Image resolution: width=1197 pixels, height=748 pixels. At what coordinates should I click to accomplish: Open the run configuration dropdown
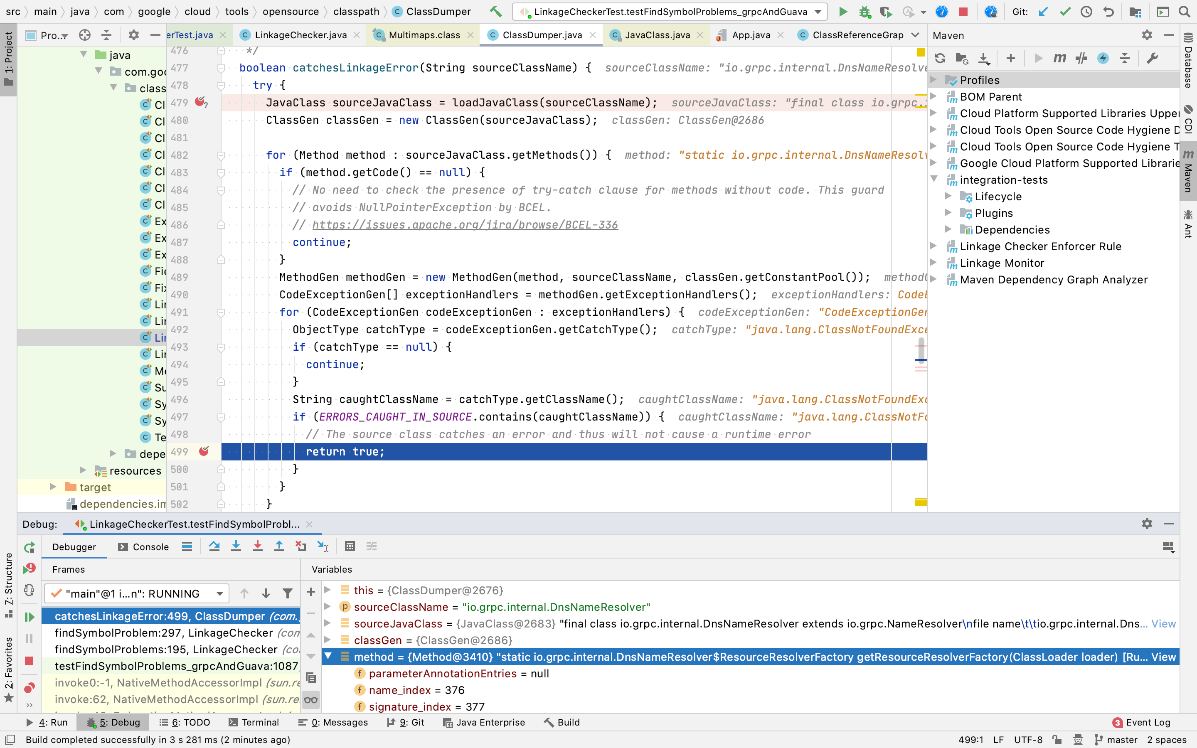click(818, 11)
